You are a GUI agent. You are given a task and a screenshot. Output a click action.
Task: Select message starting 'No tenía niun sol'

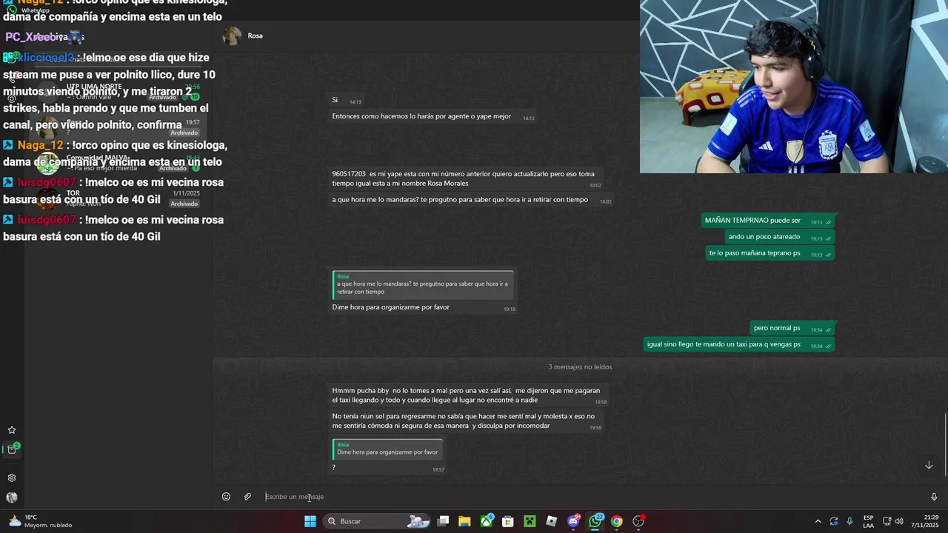[467, 420]
